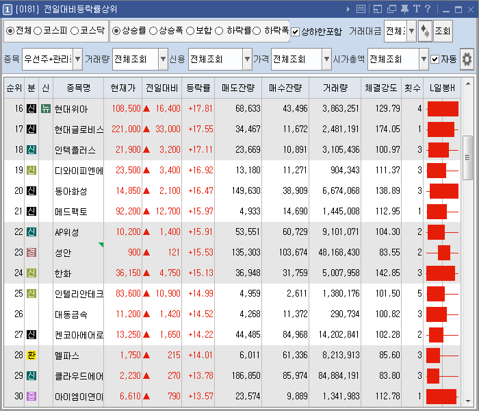The image size is (479, 411).
Task: Select the 하락률 radio button
Action: (219, 31)
